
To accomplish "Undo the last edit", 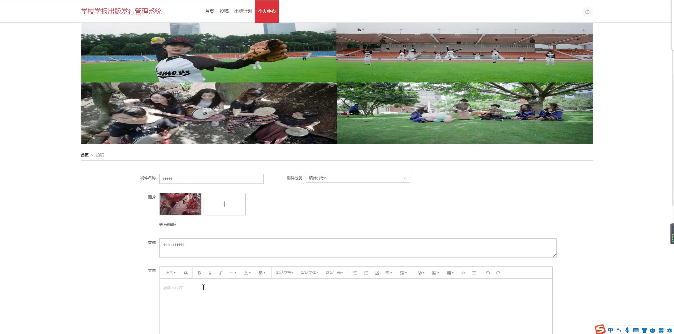I will click(x=488, y=273).
